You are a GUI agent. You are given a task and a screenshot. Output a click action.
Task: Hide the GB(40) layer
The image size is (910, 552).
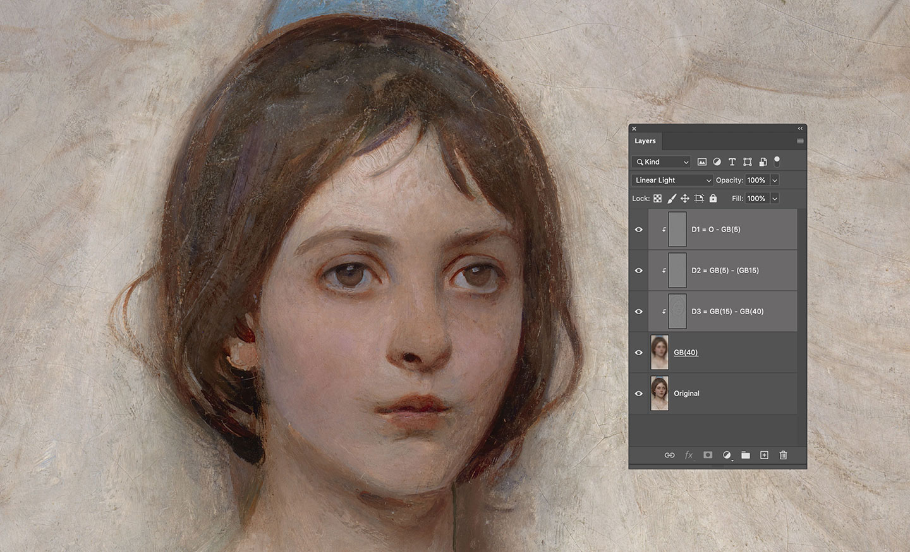[x=638, y=353]
